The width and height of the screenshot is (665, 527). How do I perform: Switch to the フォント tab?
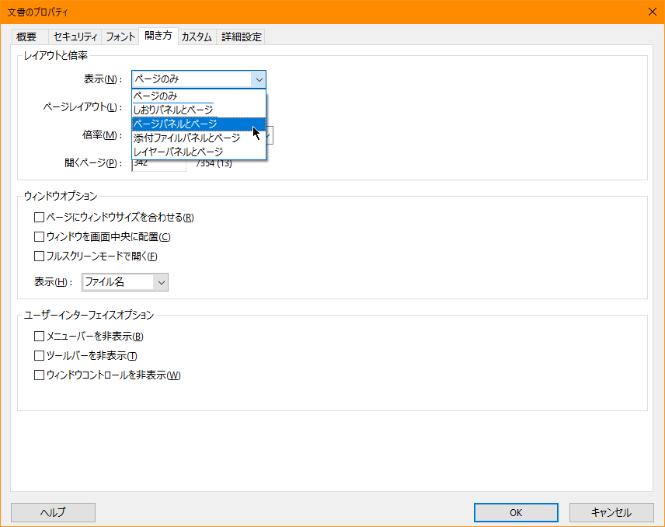coord(120,36)
